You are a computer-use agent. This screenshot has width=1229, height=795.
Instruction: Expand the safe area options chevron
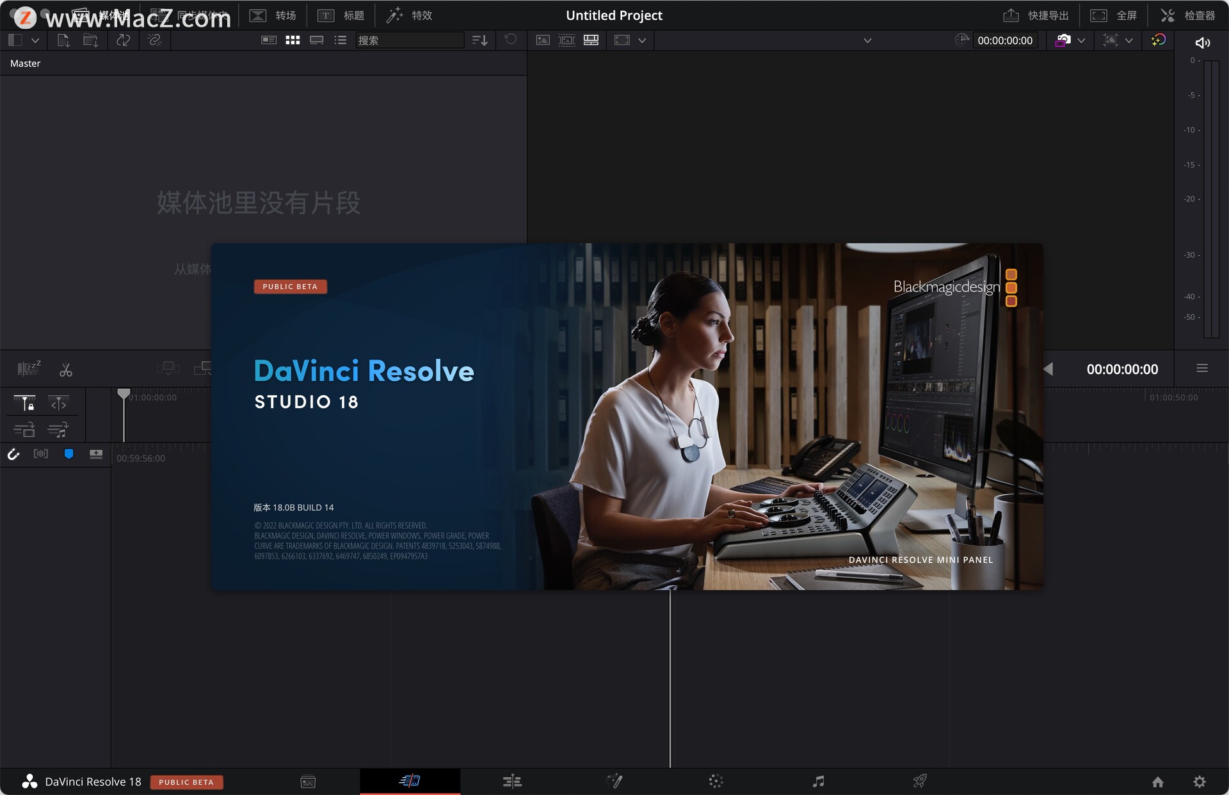642,40
